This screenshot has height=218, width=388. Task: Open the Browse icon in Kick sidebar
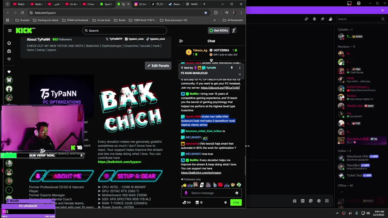(9, 51)
